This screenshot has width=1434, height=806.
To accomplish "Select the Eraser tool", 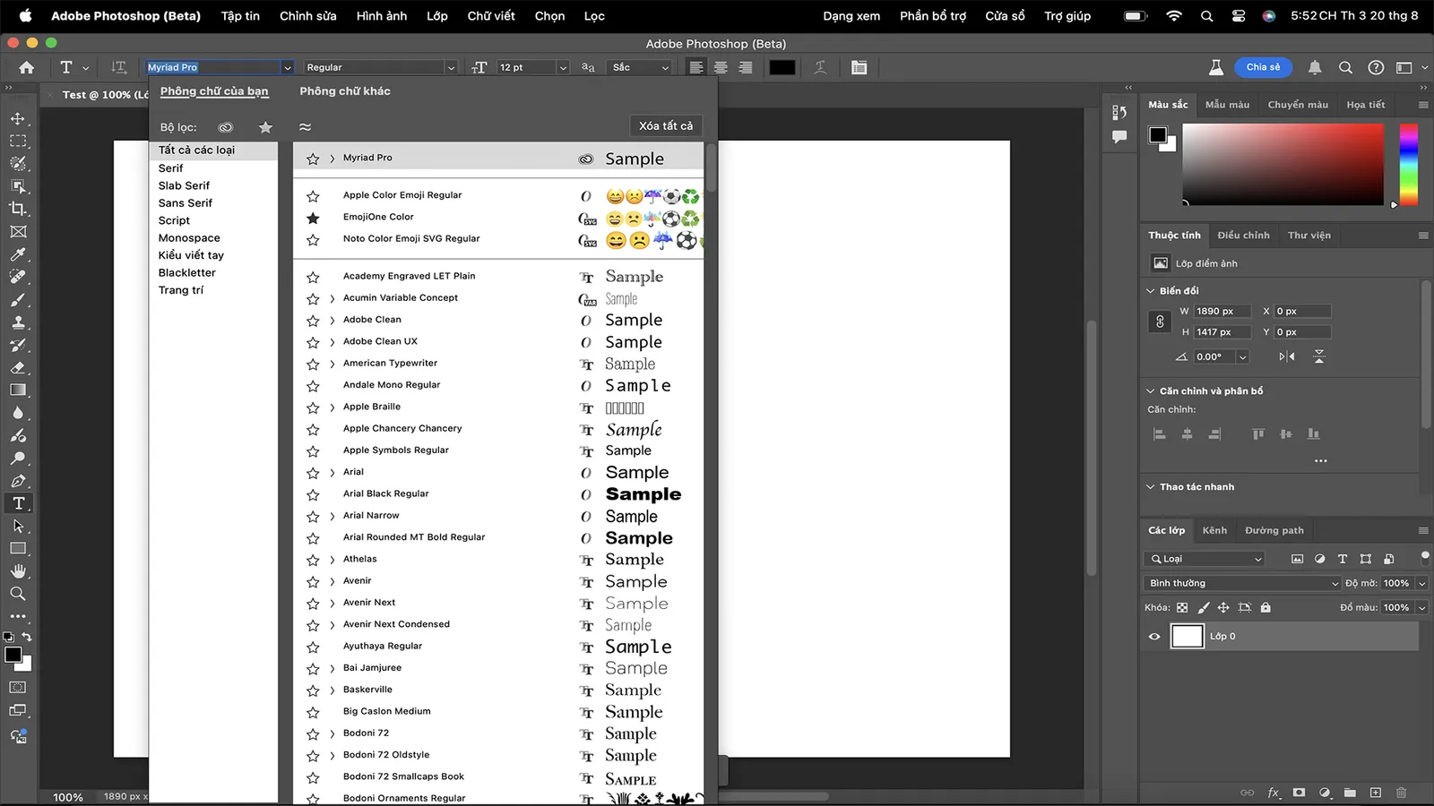I will [18, 367].
